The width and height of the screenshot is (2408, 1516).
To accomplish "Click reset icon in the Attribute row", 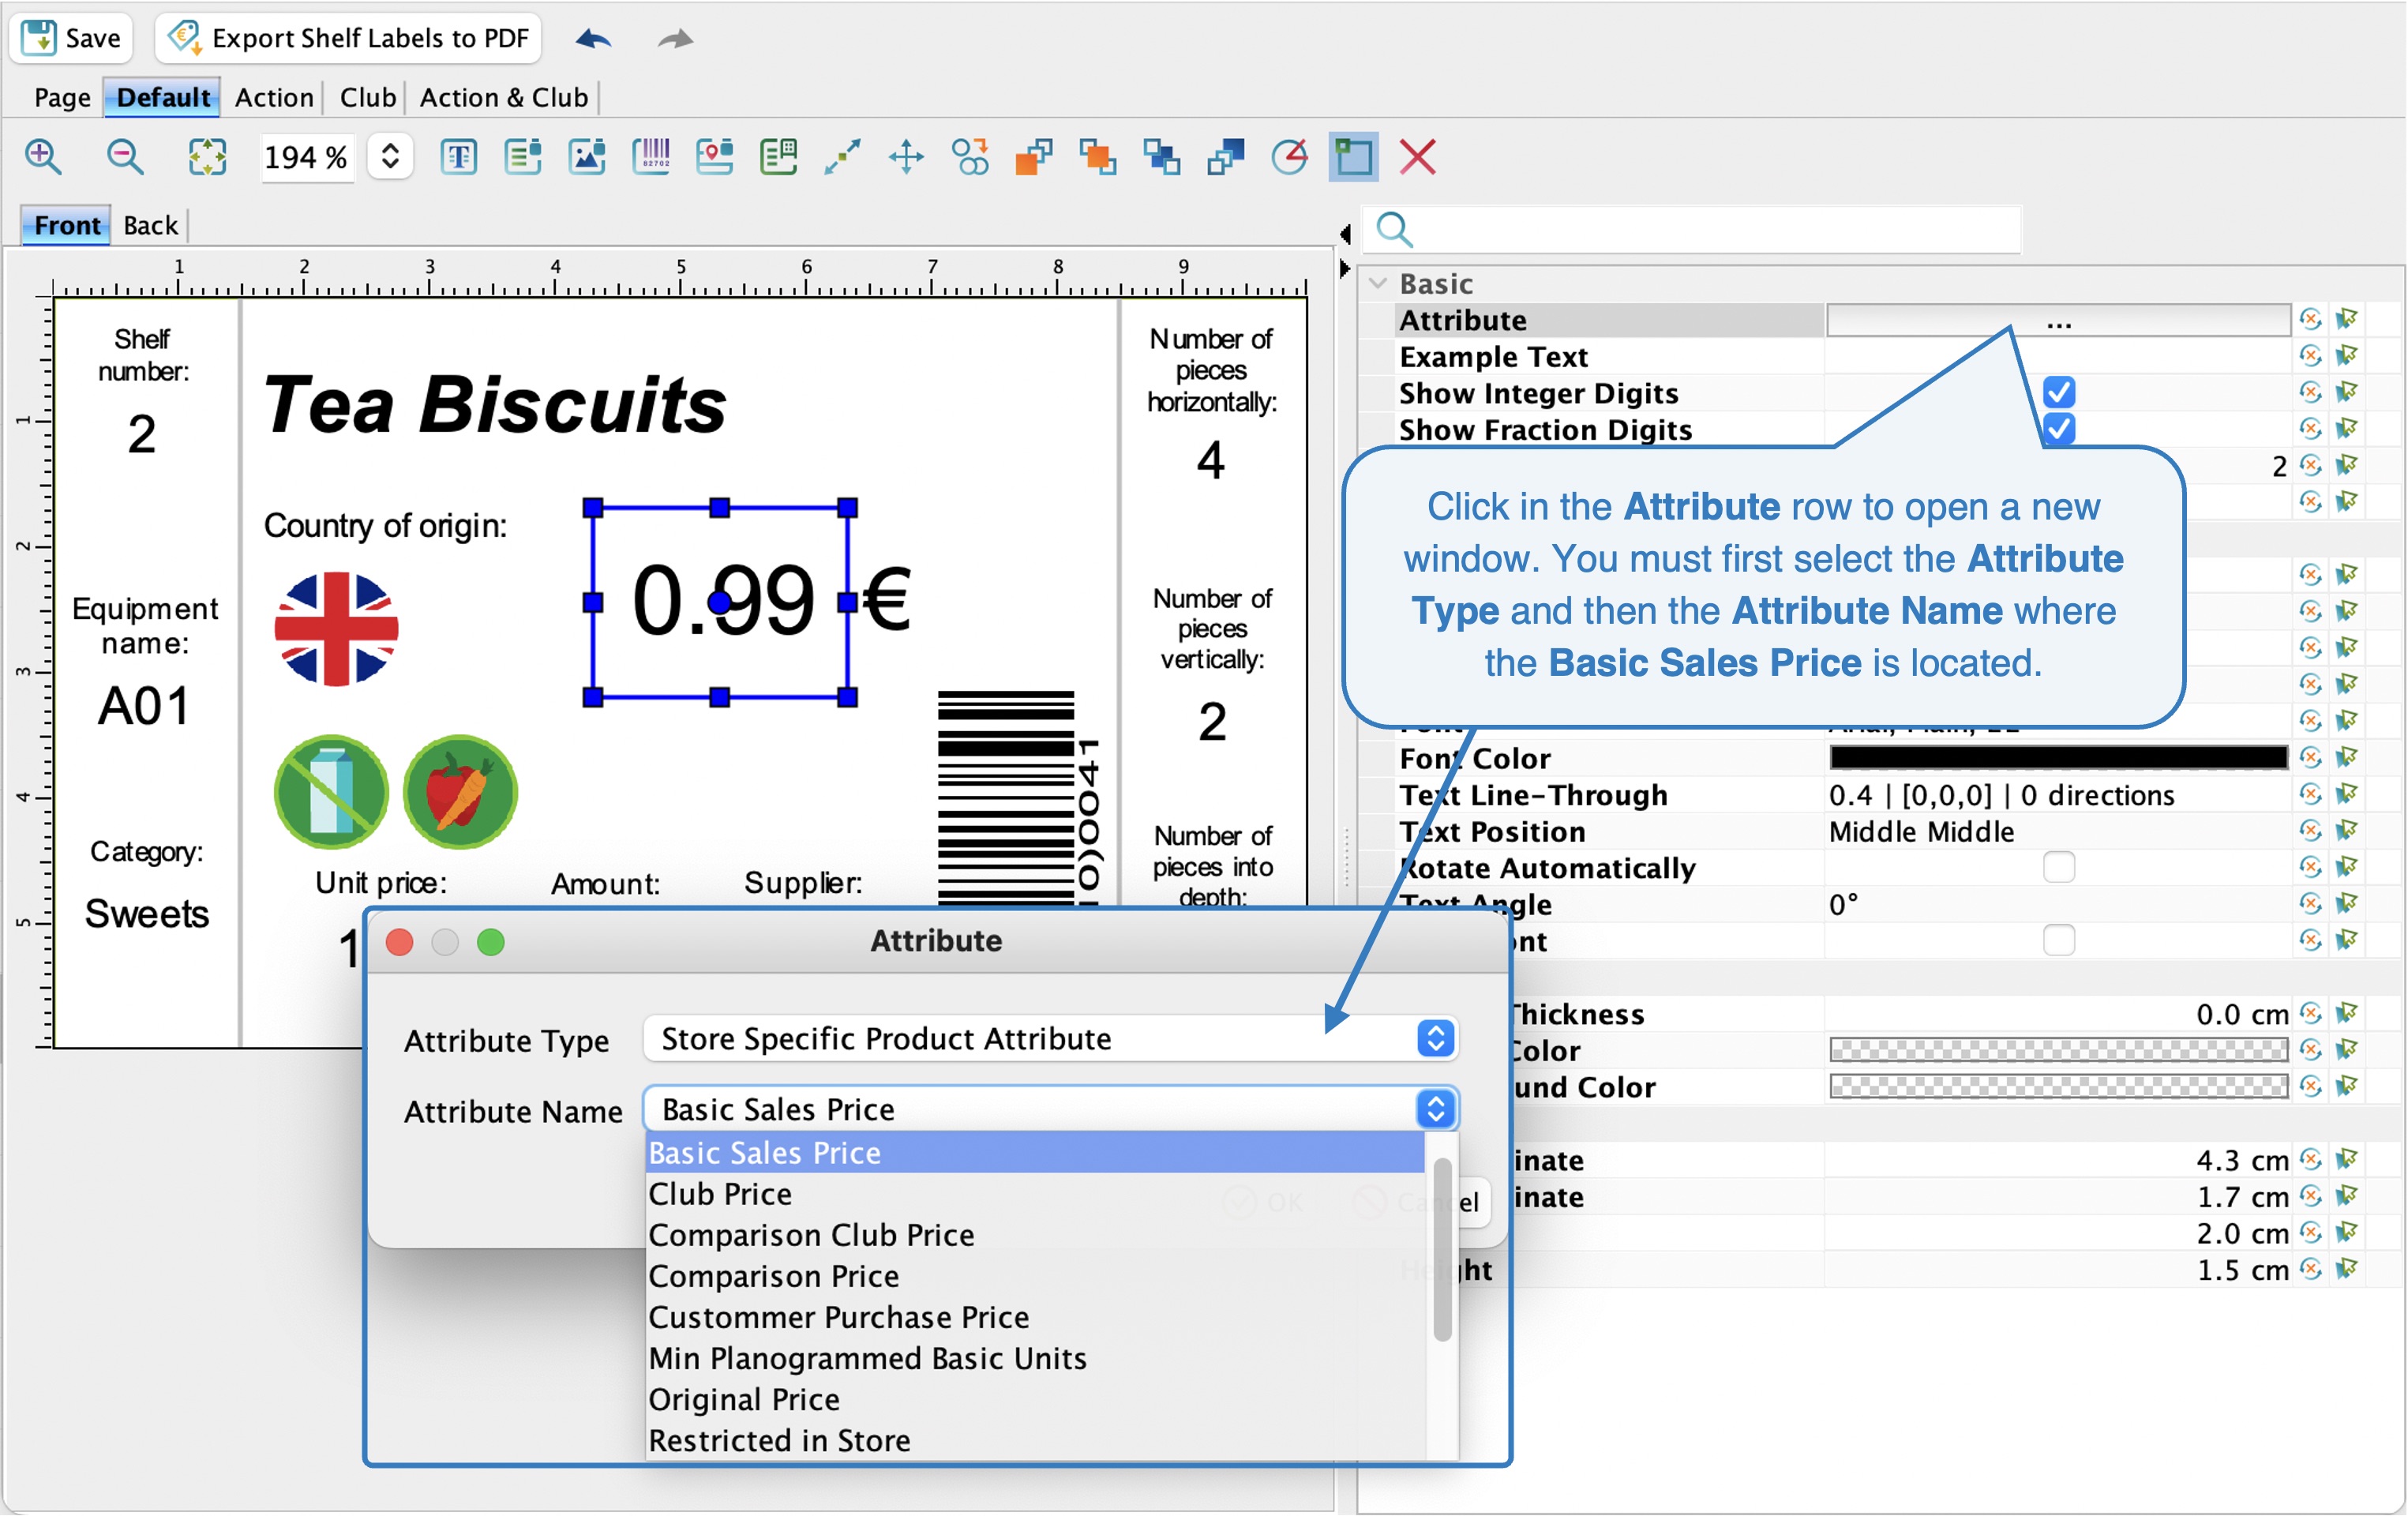I will pyautogui.click(x=2310, y=320).
